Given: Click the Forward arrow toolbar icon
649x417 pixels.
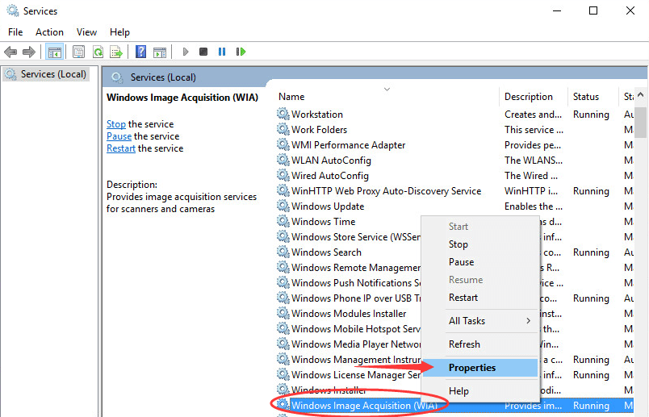Looking at the screenshot, I should click(29, 52).
